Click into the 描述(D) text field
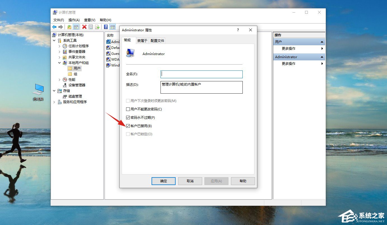Image resolution: width=387 pixels, height=225 pixels. tap(202, 87)
